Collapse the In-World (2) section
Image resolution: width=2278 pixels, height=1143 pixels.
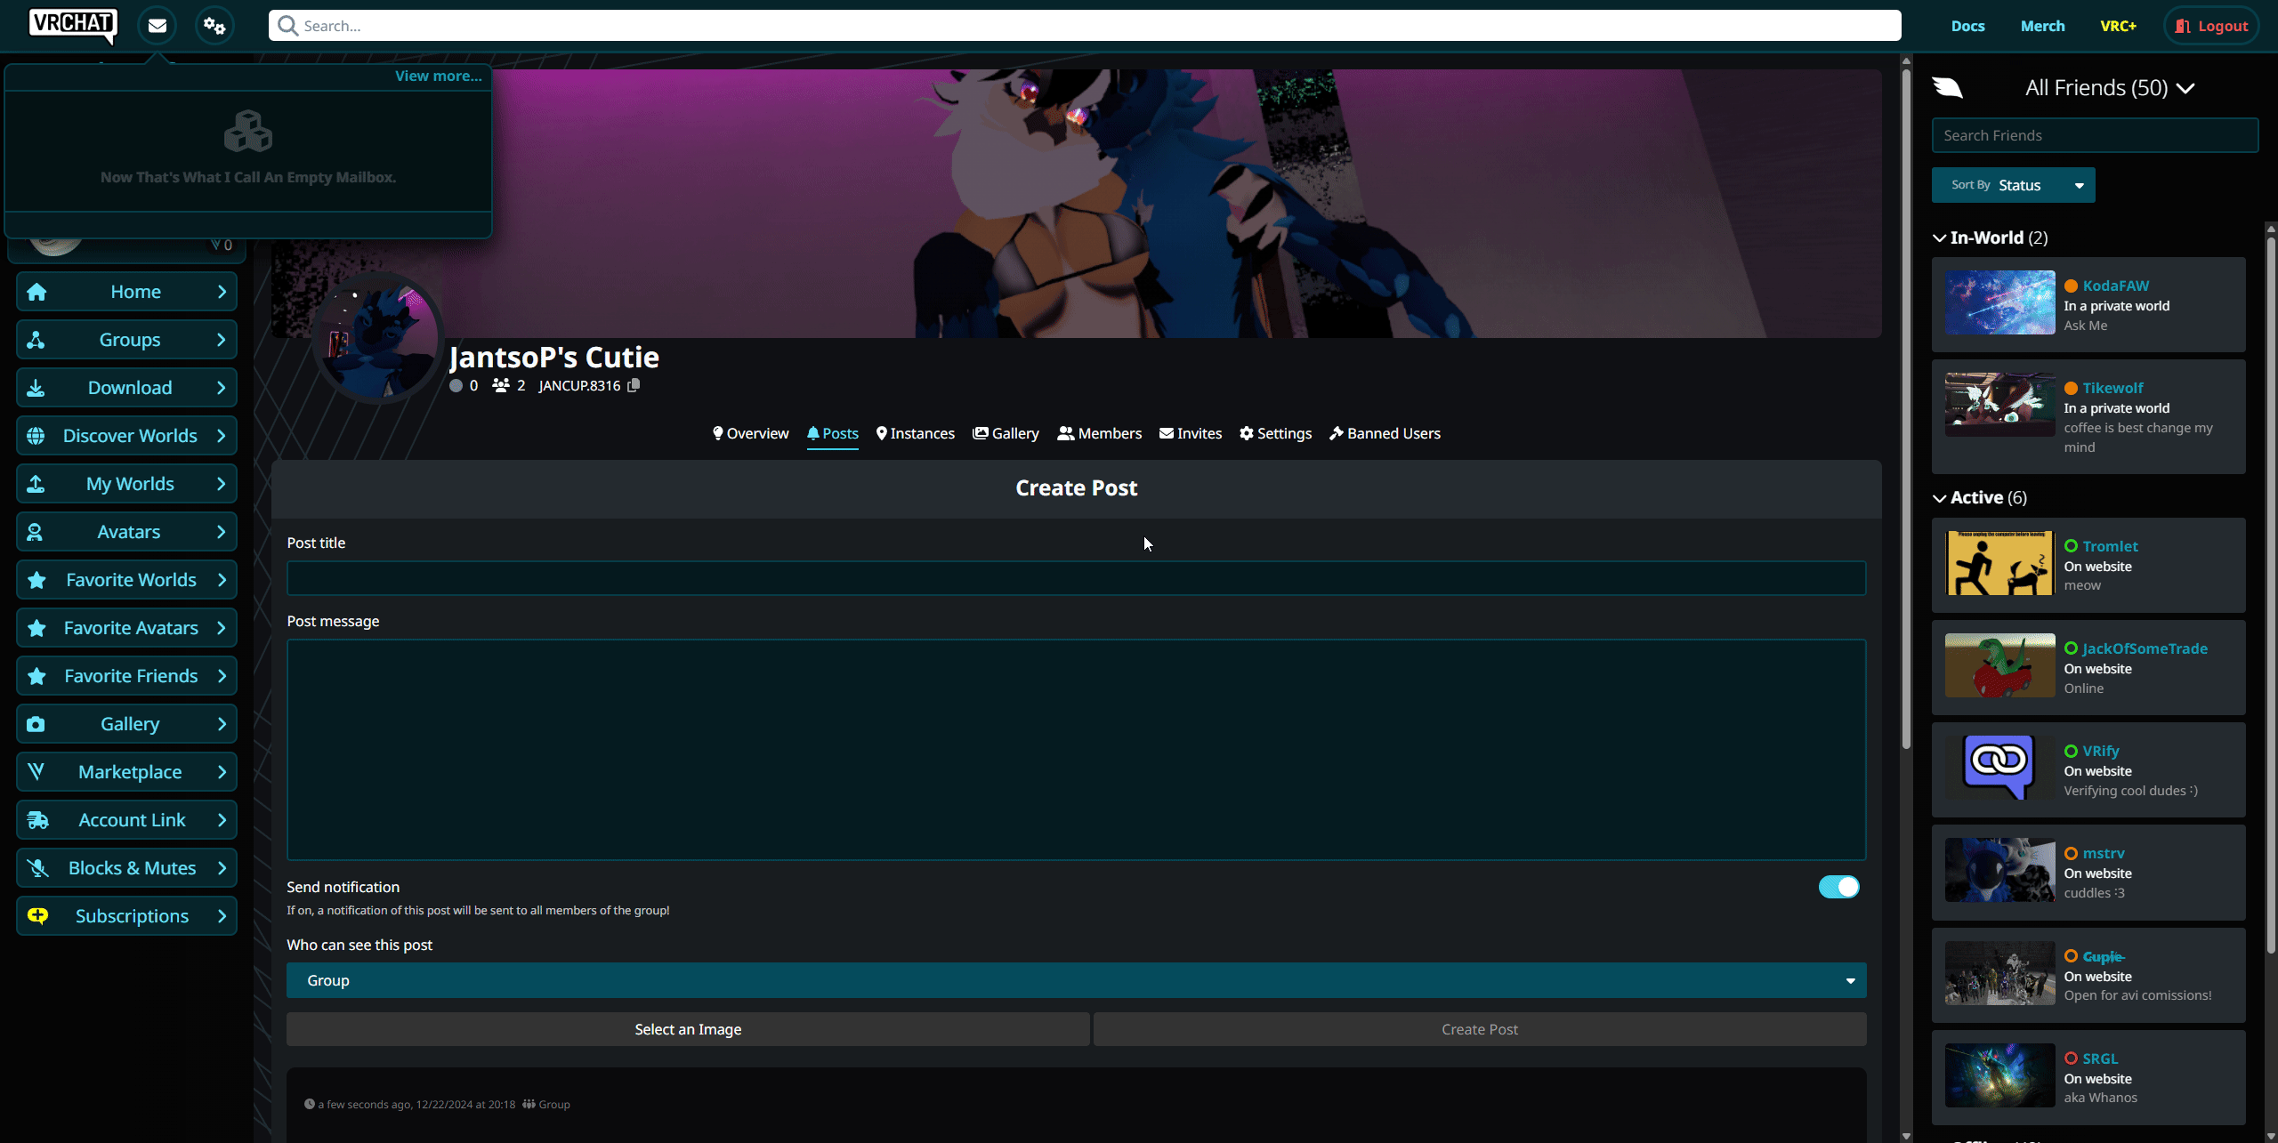click(1991, 237)
